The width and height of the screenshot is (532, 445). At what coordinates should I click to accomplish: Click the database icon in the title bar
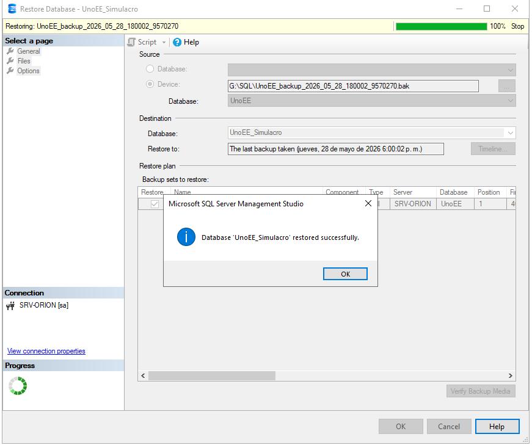12,9
